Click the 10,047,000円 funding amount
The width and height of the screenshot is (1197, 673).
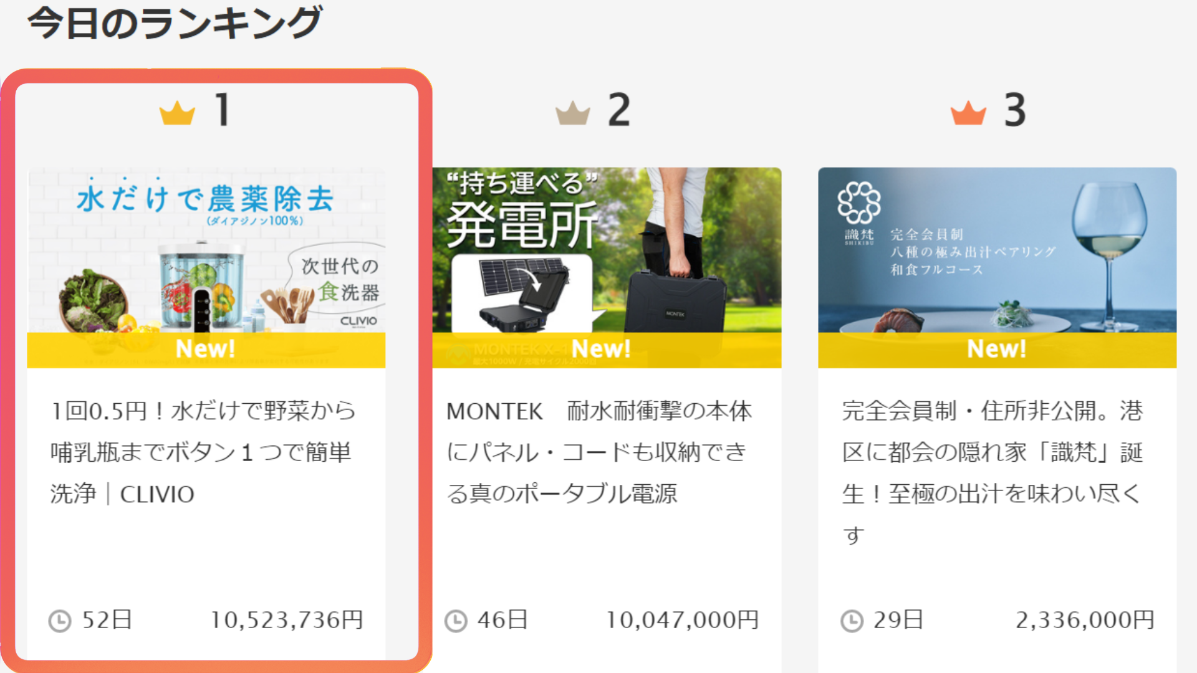(x=683, y=620)
